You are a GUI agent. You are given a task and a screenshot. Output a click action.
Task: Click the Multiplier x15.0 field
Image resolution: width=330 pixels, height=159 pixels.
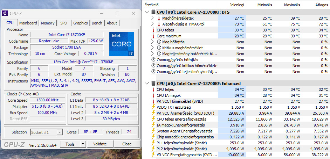[48, 106]
